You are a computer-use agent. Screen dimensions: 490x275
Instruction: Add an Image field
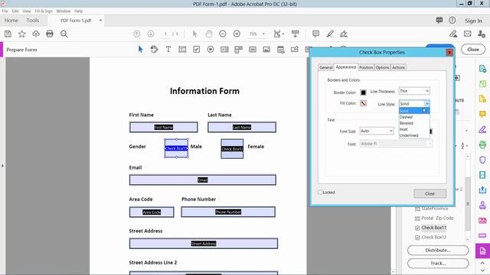[266, 49]
